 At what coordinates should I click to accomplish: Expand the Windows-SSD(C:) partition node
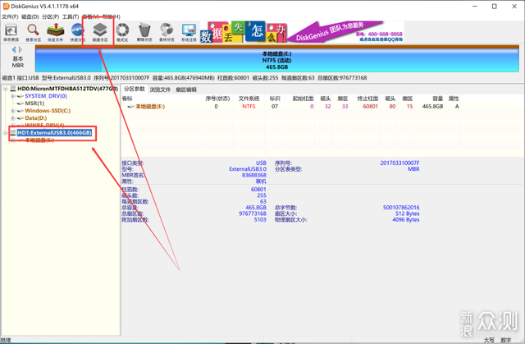13,111
